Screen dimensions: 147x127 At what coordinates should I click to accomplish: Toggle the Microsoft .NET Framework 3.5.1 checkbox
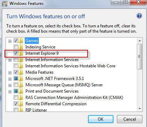[x=16, y=79]
